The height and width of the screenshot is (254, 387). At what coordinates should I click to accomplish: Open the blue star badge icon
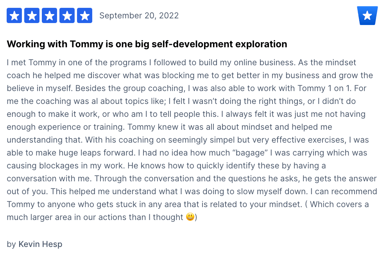[367, 16]
